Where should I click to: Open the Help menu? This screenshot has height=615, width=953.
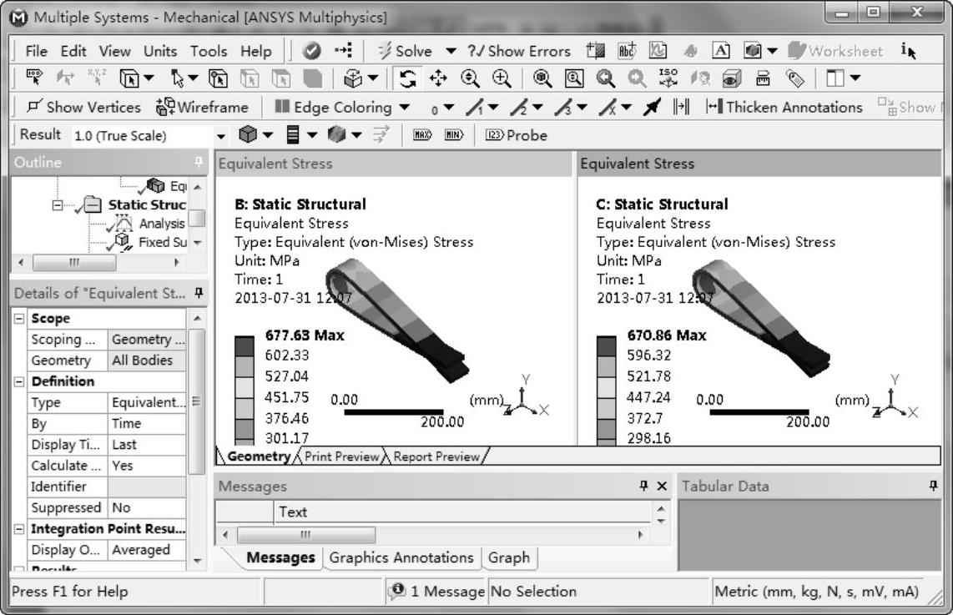tap(256, 51)
